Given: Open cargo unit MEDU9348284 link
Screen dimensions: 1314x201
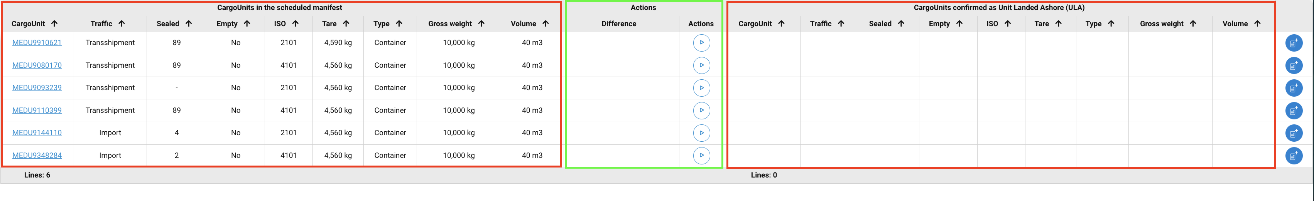Looking at the screenshot, I should coord(37,155).
